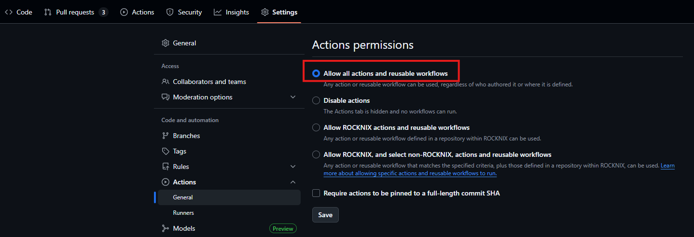Click the Collaborators people icon
694x237 pixels.
click(x=166, y=82)
